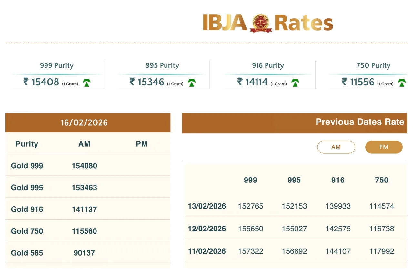Click the green up arrow beside 916 Purity rate
This screenshot has width=413, height=274.
click(x=295, y=83)
